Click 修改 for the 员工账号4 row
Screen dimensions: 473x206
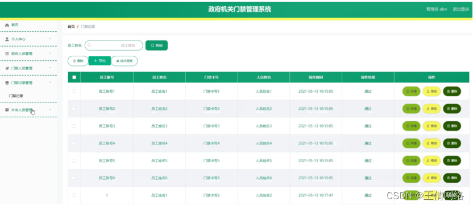(x=431, y=143)
